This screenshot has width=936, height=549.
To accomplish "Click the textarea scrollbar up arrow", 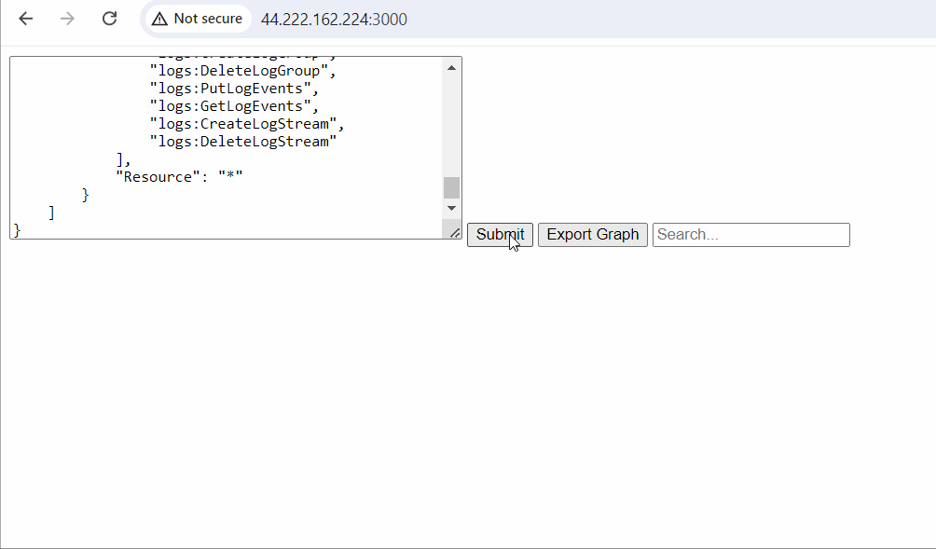I will 452,67.
